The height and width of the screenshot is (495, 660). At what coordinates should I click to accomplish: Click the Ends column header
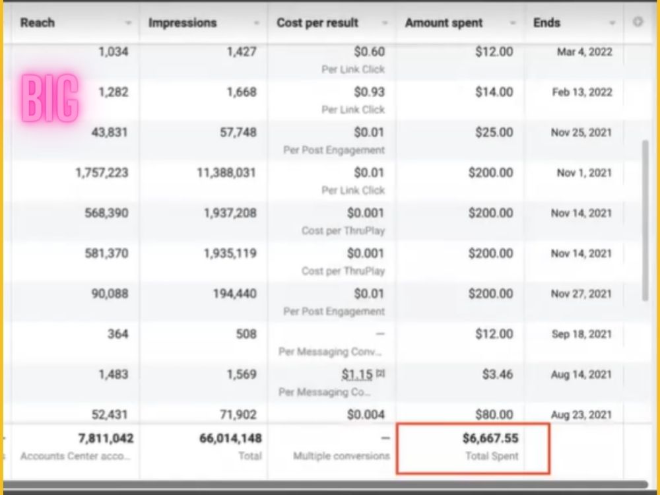[x=546, y=22]
